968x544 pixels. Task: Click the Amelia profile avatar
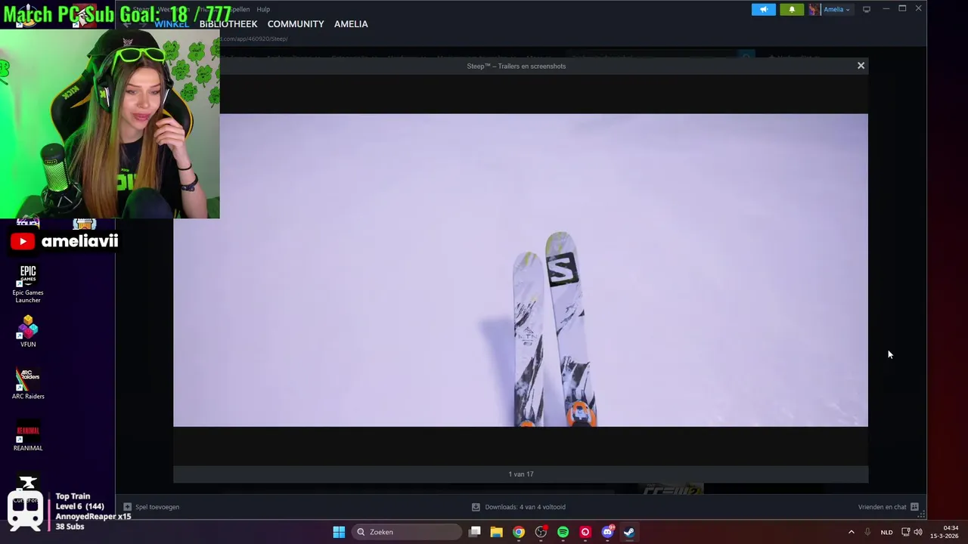point(814,9)
